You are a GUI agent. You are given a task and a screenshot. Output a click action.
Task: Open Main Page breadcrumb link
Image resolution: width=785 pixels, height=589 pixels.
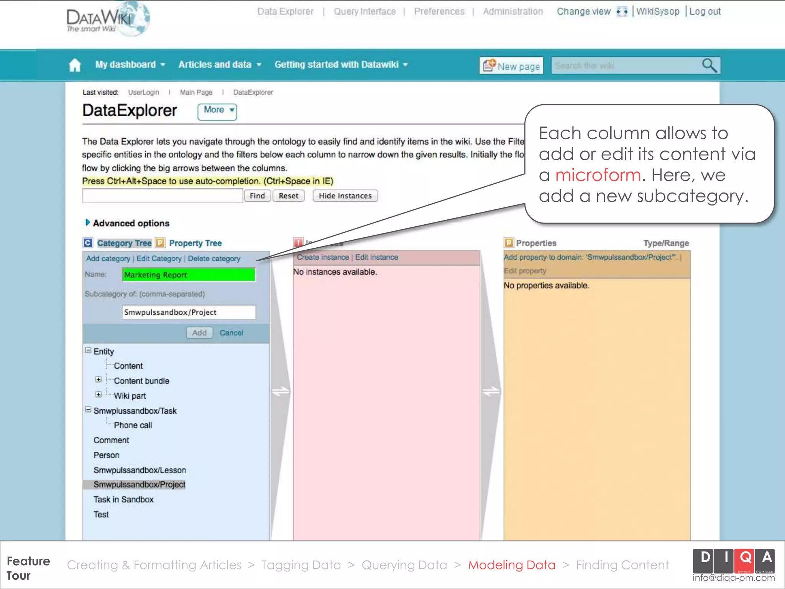(196, 92)
